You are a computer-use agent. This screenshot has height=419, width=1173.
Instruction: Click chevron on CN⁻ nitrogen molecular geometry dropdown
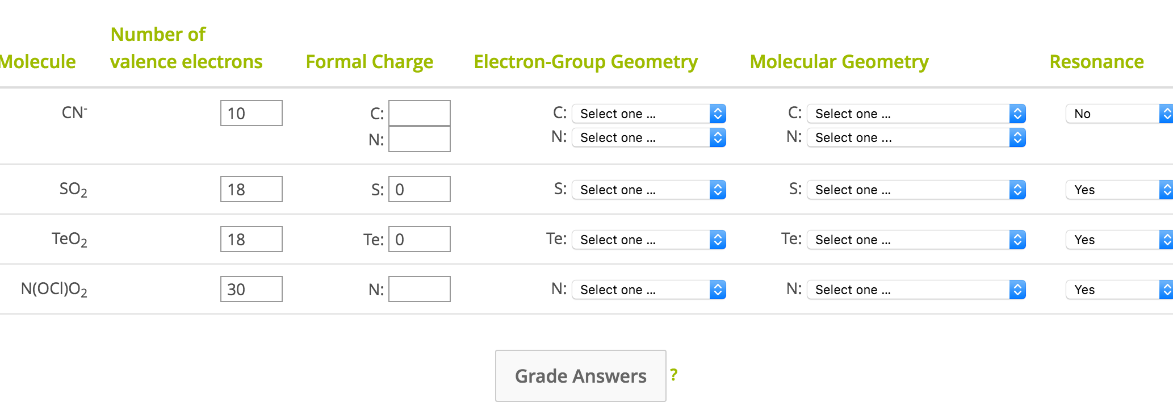1017,137
